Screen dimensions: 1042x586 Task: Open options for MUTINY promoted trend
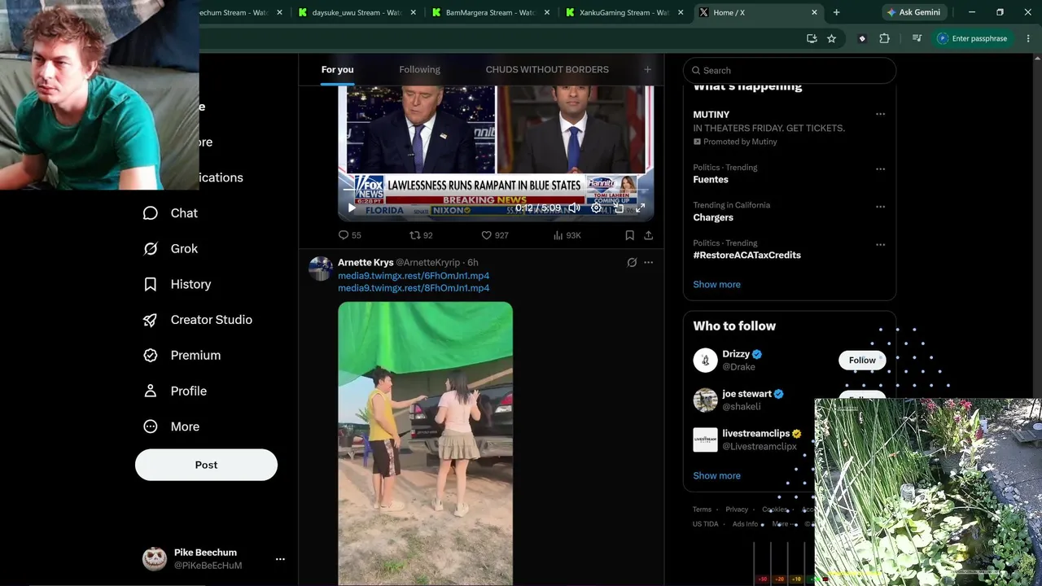click(880, 115)
